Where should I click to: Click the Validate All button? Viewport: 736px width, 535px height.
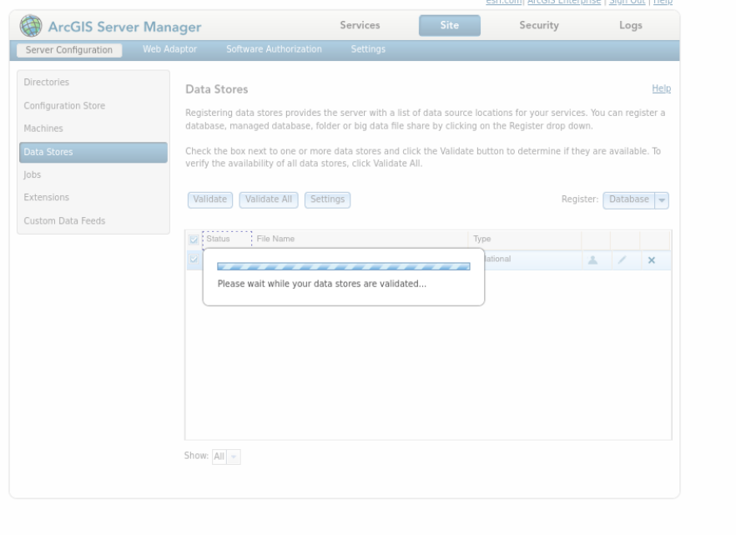click(269, 200)
